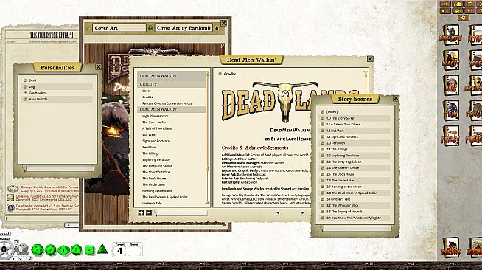This screenshot has height=270, width=482.
Task: Collapse all sections with minus button
Action: (x=149, y=212)
